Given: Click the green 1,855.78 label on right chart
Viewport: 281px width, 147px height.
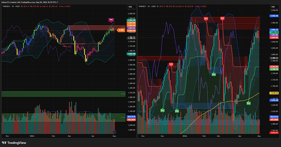Looking at the screenshot, I should [274, 32].
